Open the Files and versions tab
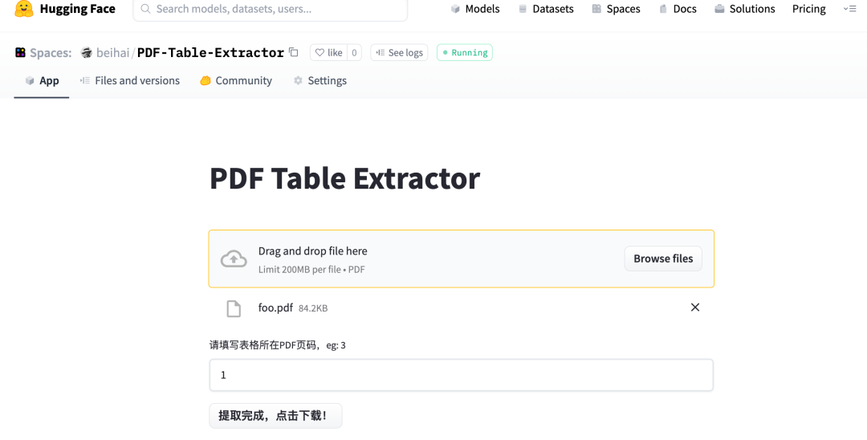Viewport: 867px width, 440px height. (130, 81)
